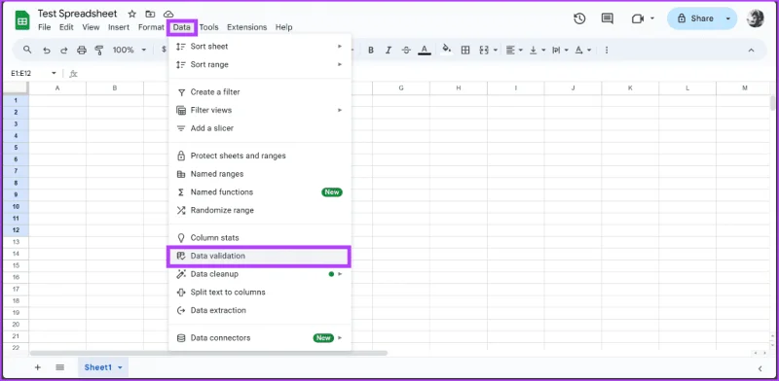Select row 14 header

tap(16, 254)
